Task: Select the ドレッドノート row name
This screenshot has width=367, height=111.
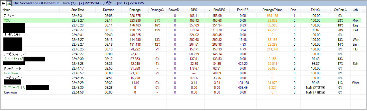Action: (x=12, y=68)
